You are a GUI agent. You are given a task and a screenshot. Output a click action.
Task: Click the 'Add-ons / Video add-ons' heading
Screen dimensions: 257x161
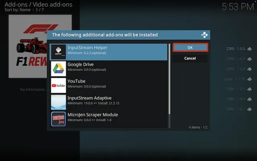click(x=39, y=4)
